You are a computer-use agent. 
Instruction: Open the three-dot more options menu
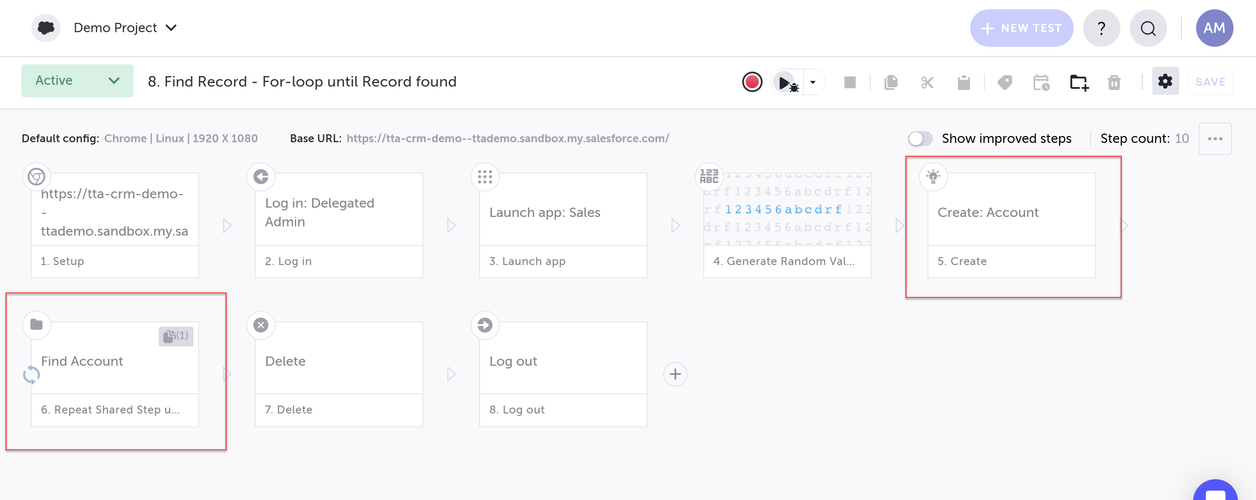click(1214, 139)
